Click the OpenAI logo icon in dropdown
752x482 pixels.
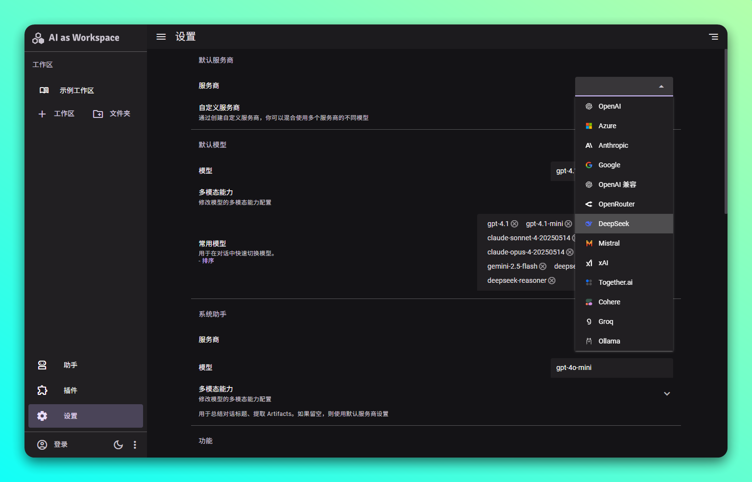589,106
